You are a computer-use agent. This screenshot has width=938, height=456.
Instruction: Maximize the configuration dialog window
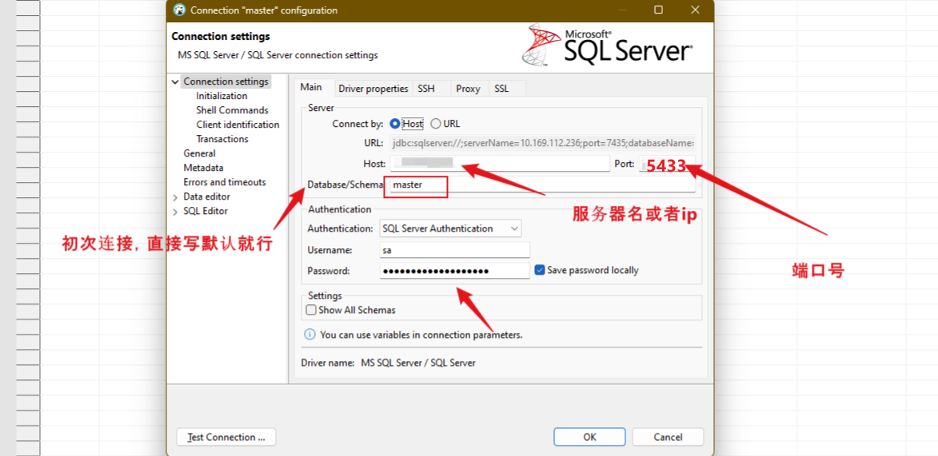tap(659, 10)
